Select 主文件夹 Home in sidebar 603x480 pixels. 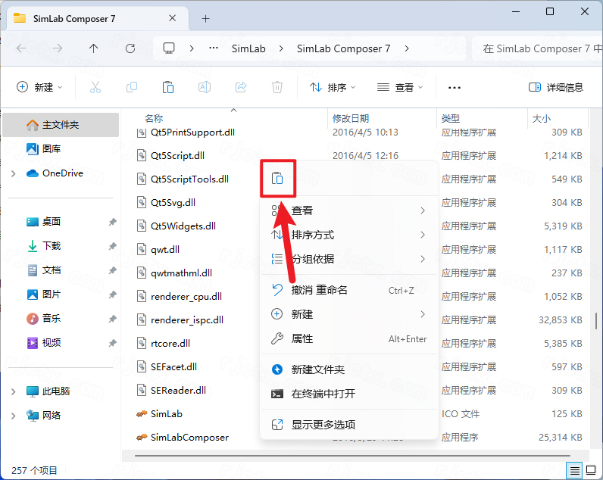pyautogui.click(x=61, y=125)
